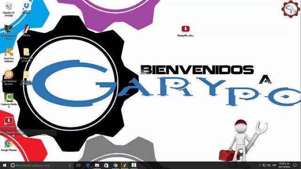Select the red download file icon on the wallpaper
Screen dimensions: 301x169
click(185, 31)
